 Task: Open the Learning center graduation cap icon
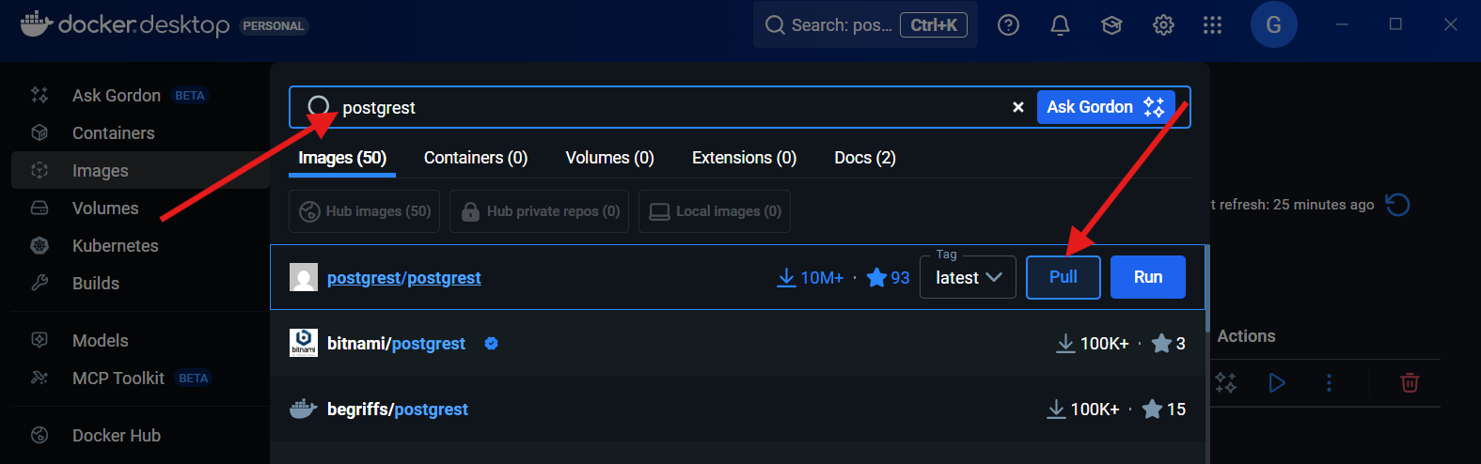pos(1111,25)
